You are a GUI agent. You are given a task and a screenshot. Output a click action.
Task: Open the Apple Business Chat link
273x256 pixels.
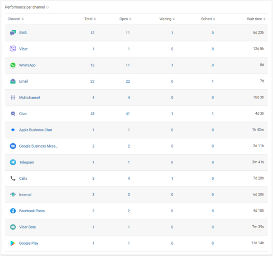pyautogui.click(x=35, y=130)
